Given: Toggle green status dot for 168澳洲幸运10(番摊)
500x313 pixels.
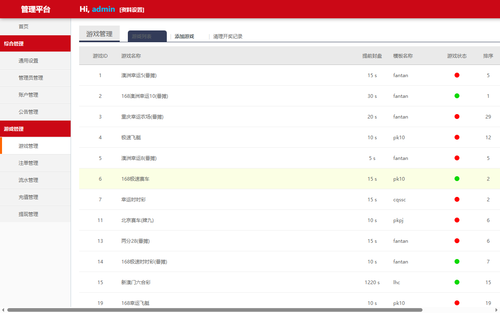Looking at the screenshot, I should [x=457, y=96].
